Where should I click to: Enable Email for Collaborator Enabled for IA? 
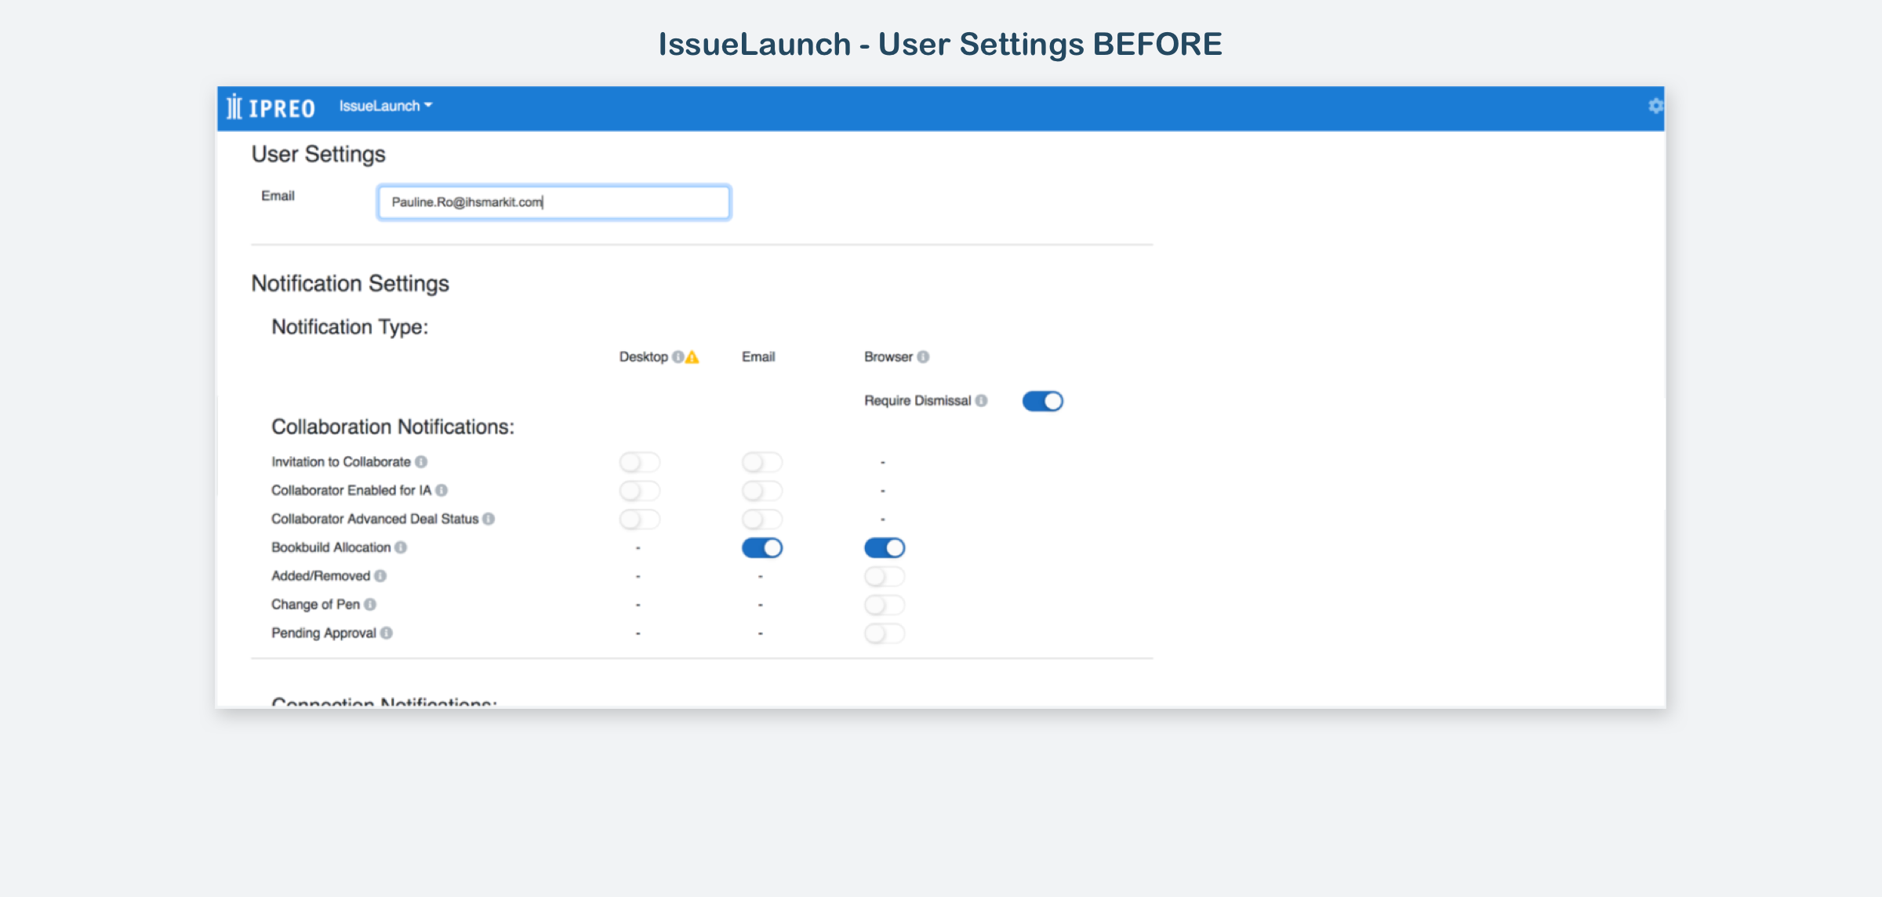pyautogui.click(x=762, y=491)
